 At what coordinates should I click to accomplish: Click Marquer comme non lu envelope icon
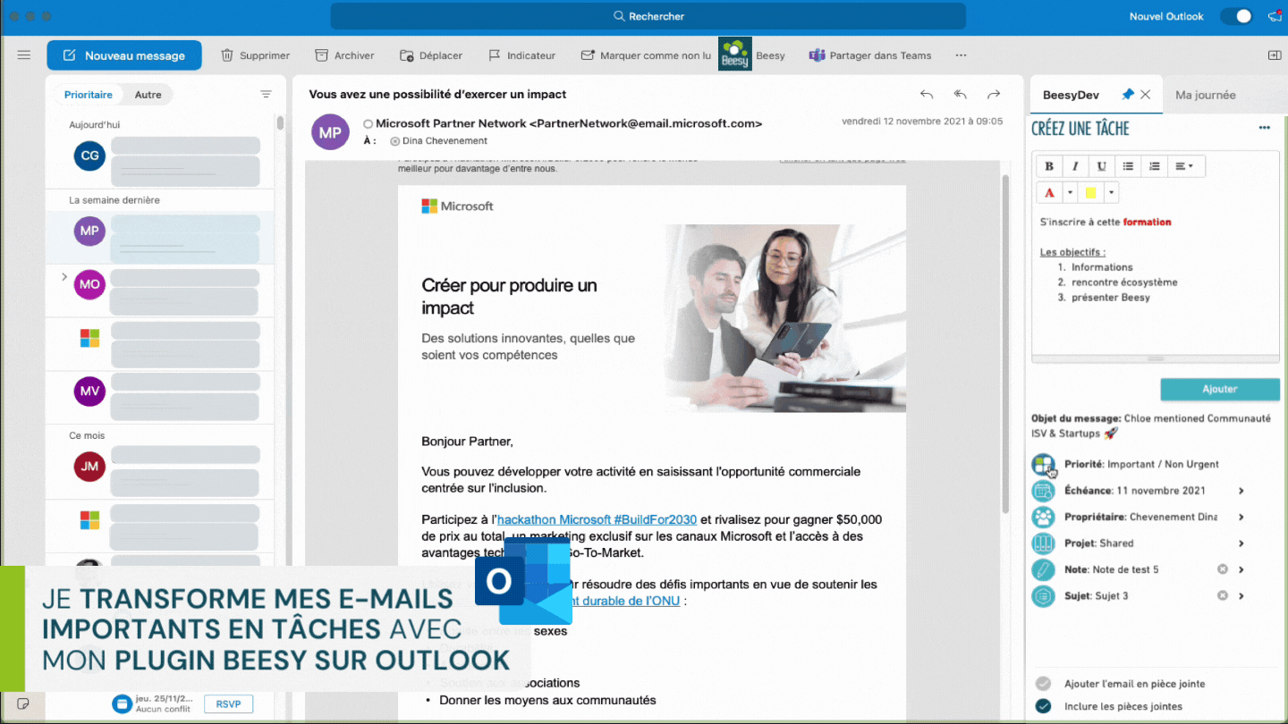pos(588,55)
